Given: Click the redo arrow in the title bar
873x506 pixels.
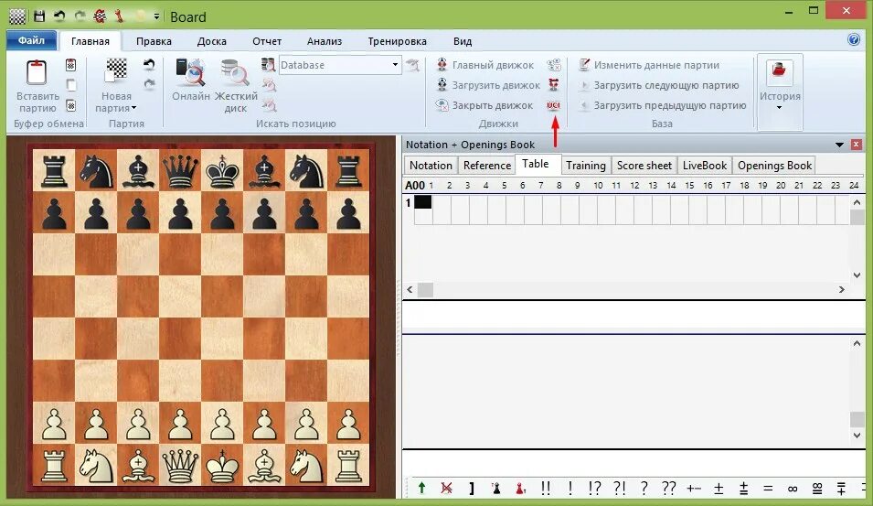Looking at the screenshot, I should coord(80,16).
